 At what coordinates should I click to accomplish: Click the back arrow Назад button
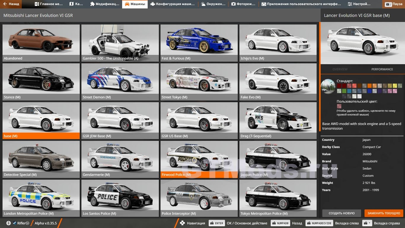11,4
